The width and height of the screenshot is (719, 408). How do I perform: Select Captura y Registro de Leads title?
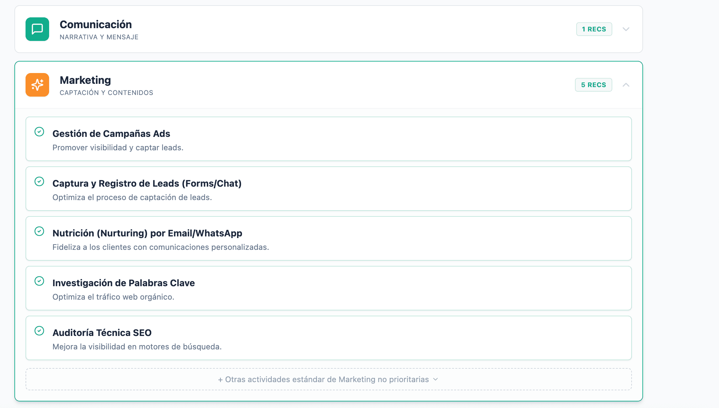[x=147, y=183]
